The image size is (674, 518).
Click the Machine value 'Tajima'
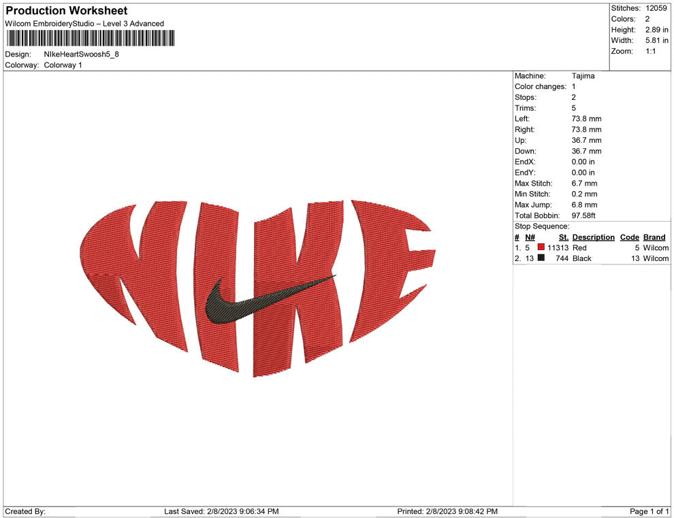tap(583, 75)
